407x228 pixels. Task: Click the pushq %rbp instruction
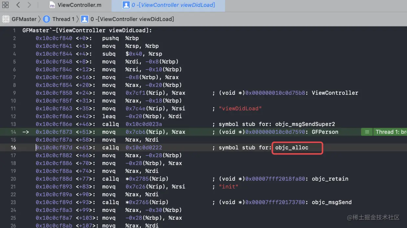pos(120,38)
